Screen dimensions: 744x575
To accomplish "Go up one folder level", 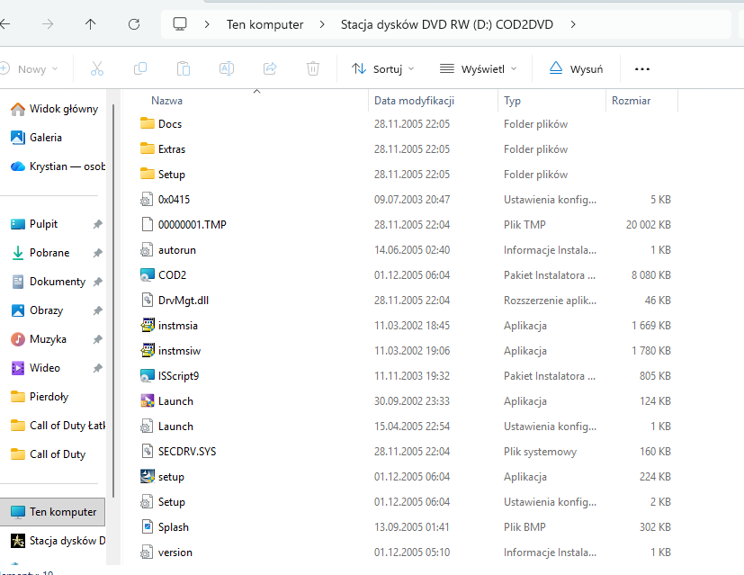I will pyautogui.click(x=90, y=24).
